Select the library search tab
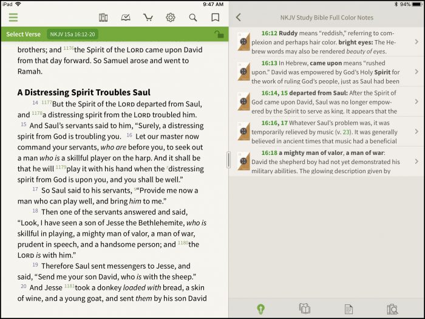 point(392,309)
